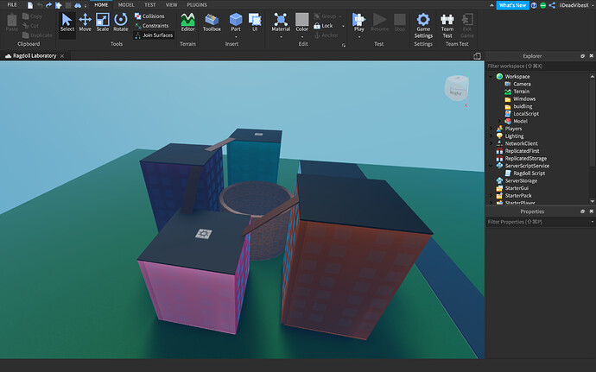This screenshot has height=372, width=596.
Task: Open the Part dropdown arrow
Action: coord(236,36)
